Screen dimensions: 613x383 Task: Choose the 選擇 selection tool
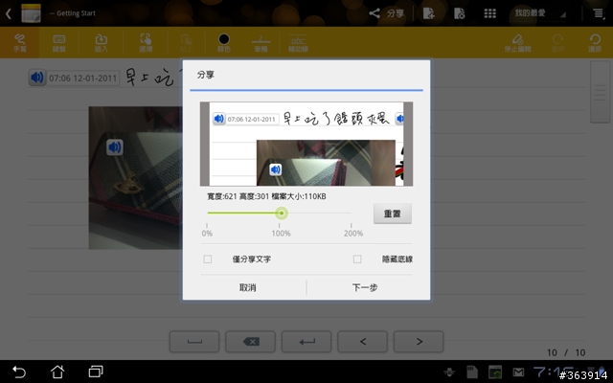tap(146, 42)
